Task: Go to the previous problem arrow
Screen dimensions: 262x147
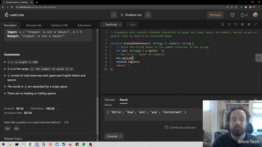Action: click(114, 15)
